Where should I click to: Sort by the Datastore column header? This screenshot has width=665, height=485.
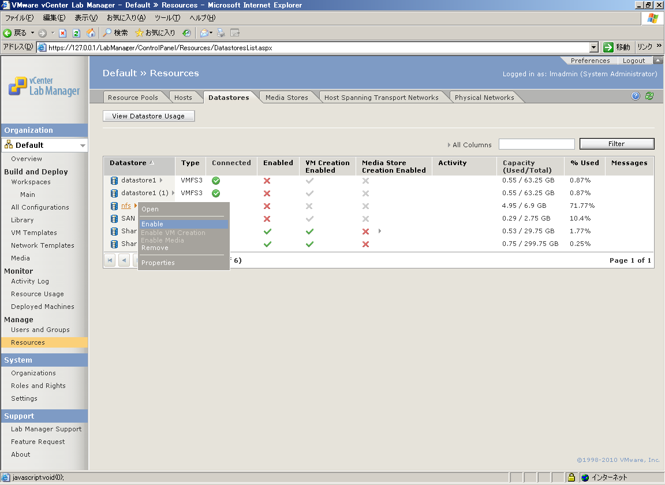(x=128, y=163)
